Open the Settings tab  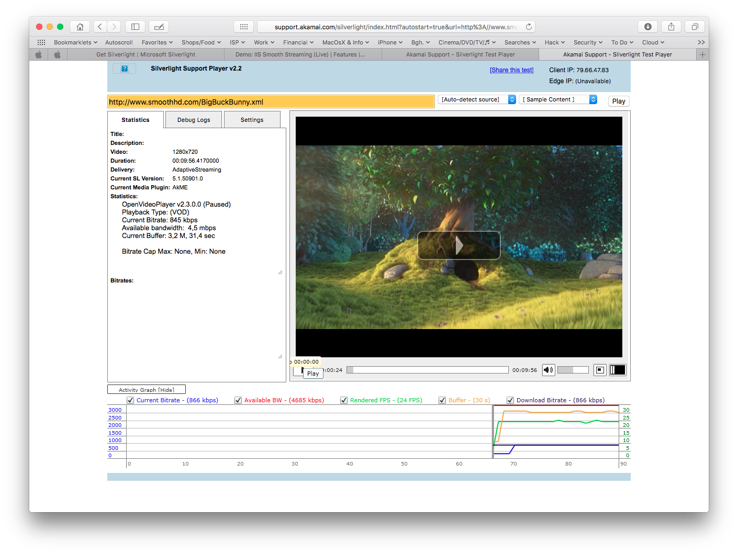tap(252, 120)
